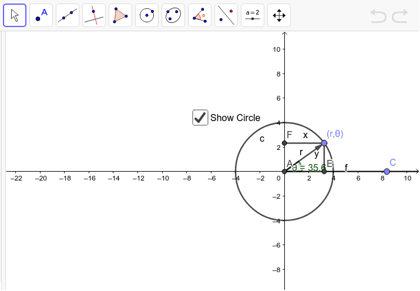Uncheck the Show Circle checkbox
Viewport: 420px width, 291px height.
(200, 118)
